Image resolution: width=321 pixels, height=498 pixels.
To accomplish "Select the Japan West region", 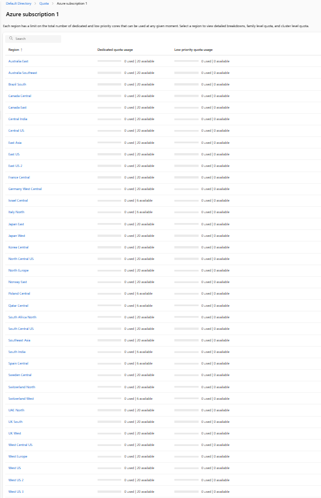I will click(17, 236).
